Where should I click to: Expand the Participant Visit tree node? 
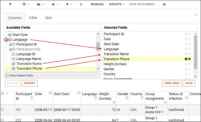coord(10,49)
